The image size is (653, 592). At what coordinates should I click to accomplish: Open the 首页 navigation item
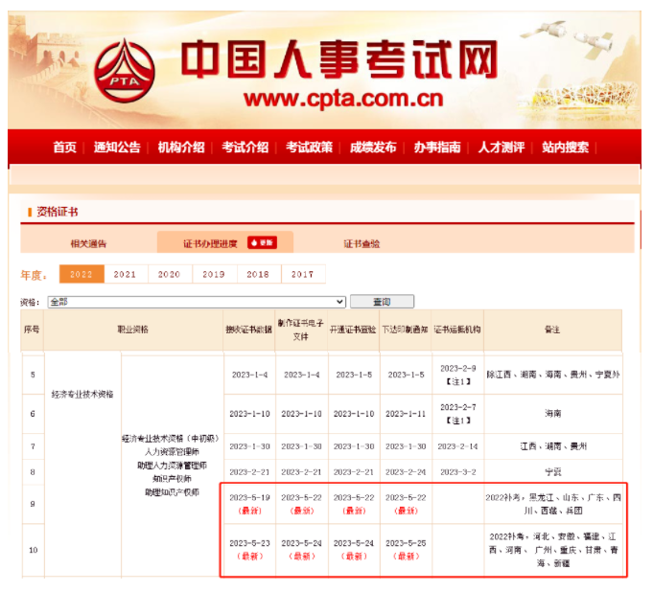coord(64,147)
